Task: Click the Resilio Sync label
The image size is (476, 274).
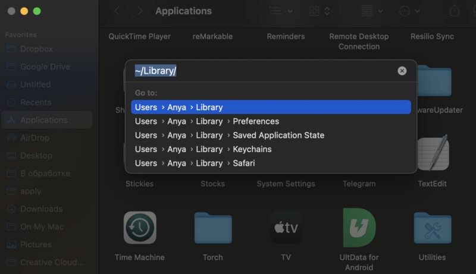Action: click(x=432, y=36)
